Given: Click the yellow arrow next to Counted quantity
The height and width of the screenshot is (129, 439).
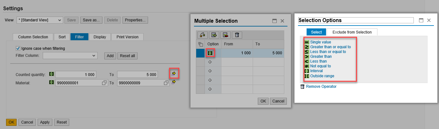Looking at the screenshot, I should (174, 74).
